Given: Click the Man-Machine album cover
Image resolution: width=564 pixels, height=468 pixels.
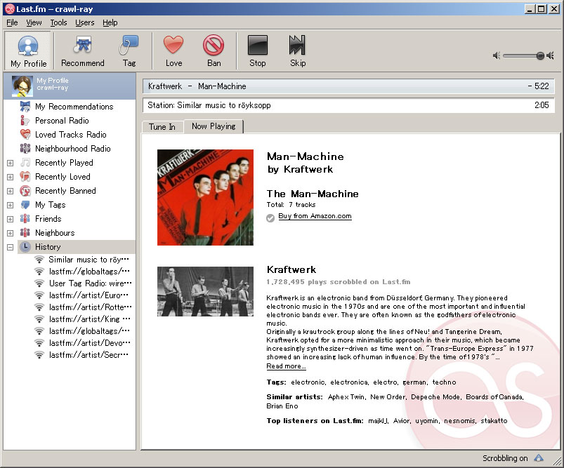Looking at the screenshot, I should coord(205,197).
